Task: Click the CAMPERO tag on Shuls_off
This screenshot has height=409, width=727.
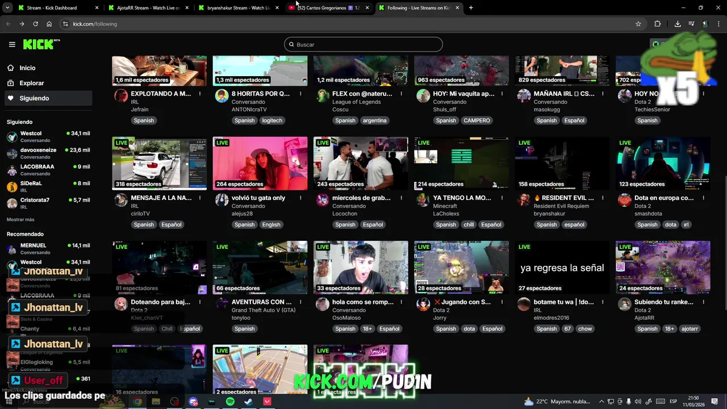Action: coord(477,120)
